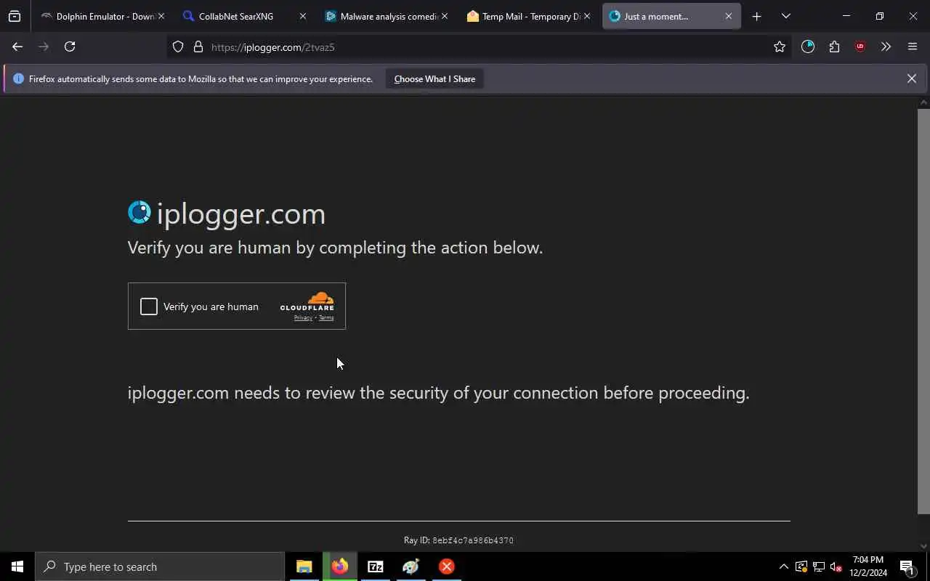Click the padlock site info icon
930x581 pixels.
coord(198,46)
